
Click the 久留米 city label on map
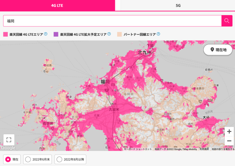click(114, 110)
